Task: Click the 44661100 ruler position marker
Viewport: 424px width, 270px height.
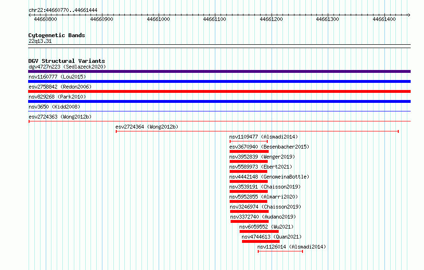Action: (215, 19)
